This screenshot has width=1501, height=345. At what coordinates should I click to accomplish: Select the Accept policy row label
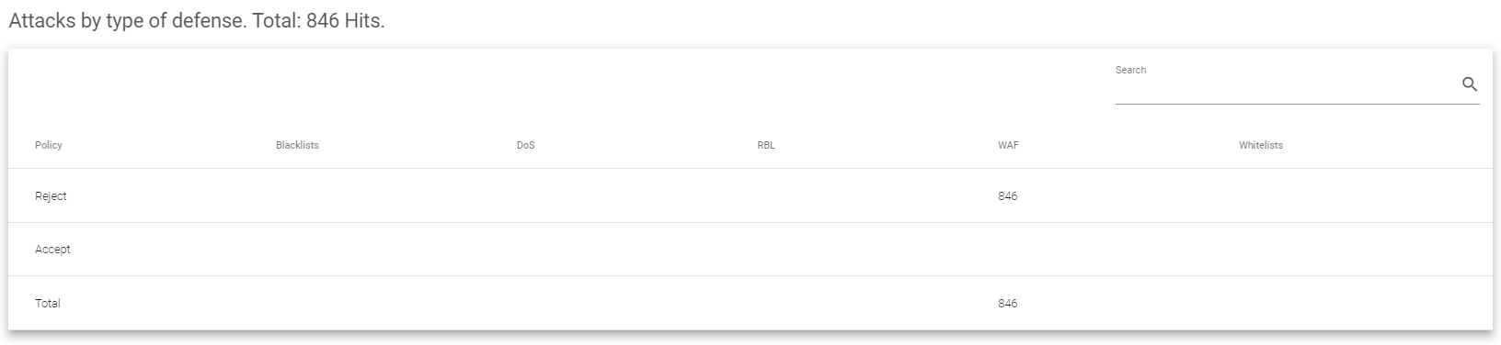pos(52,249)
